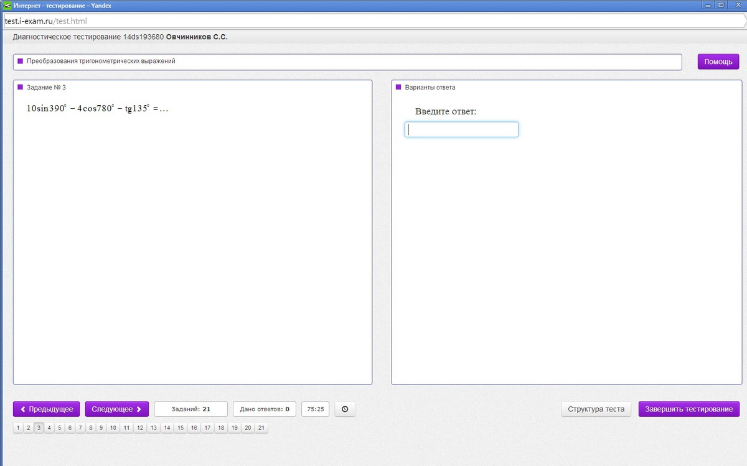The width and height of the screenshot is (747, 466).
Task: Switch to question 15
Action: pyautogui.click(x=181, y=427)
